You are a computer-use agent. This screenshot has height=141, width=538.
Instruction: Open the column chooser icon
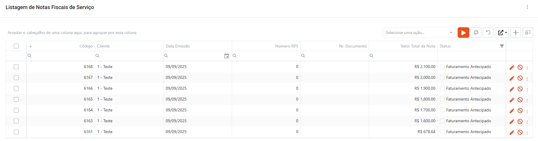click(527, 33)
